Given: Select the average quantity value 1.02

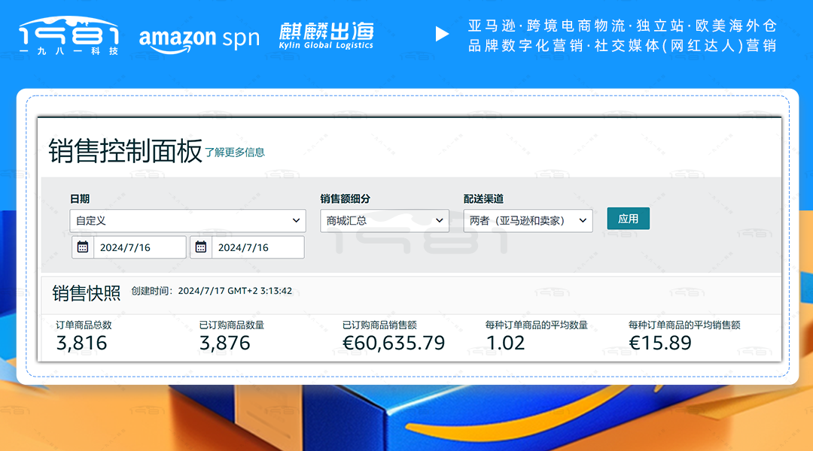Looking at the screenshot, I should [505, 343].
